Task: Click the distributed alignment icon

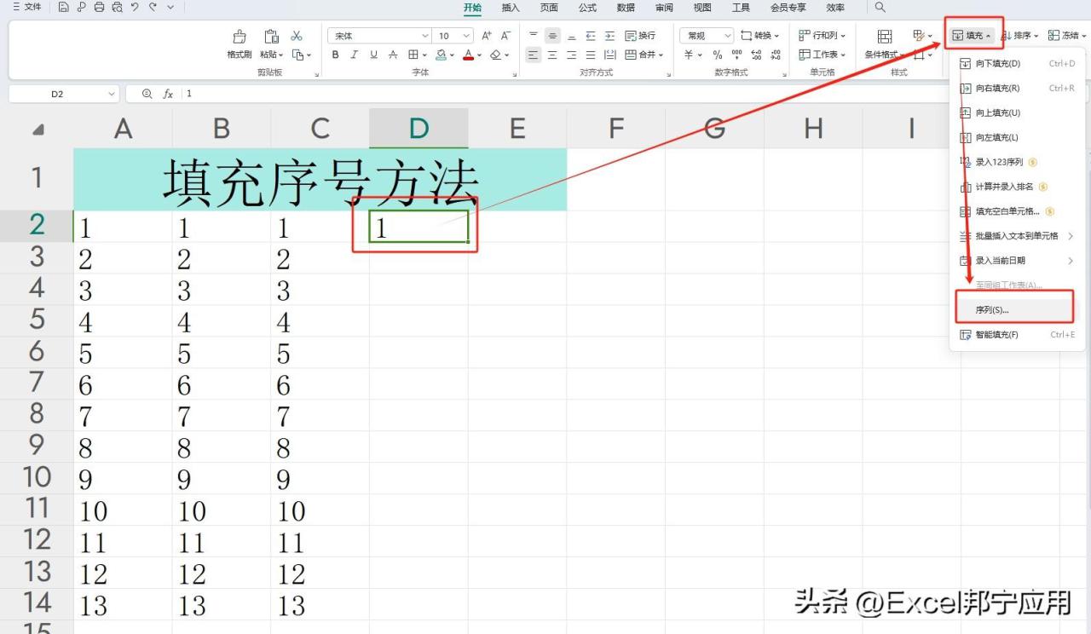Action: tap(609, 55)
